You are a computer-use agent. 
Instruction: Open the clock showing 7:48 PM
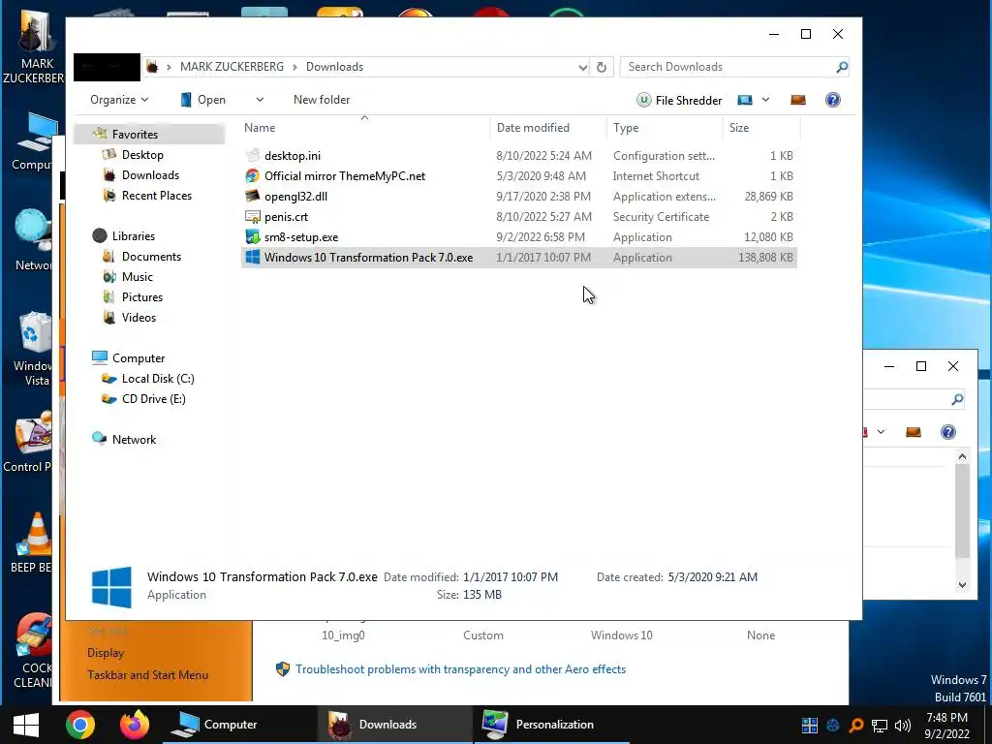pyautogui.click(x=946, y=726)
